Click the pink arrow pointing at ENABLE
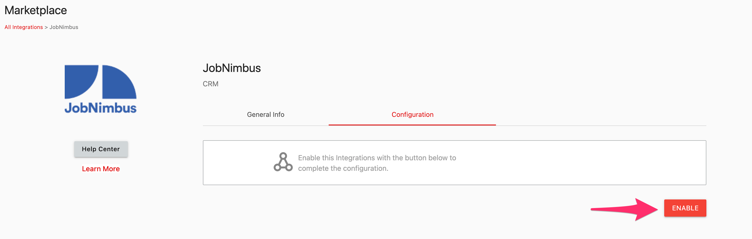The height and width of the screenshot is (239, 752). coord(624,209)
